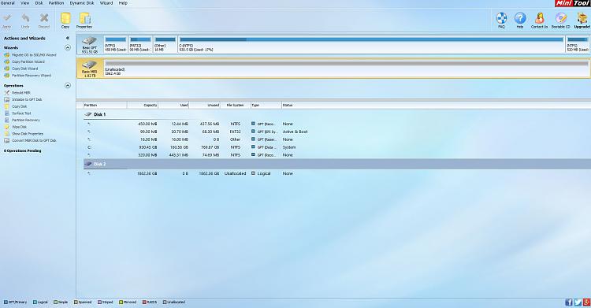Select the 450.00 MB NTFS partition row
Image resolution: width=591 pixels, height=308 pixels.
pyautogui.click(x=337, y=124)
